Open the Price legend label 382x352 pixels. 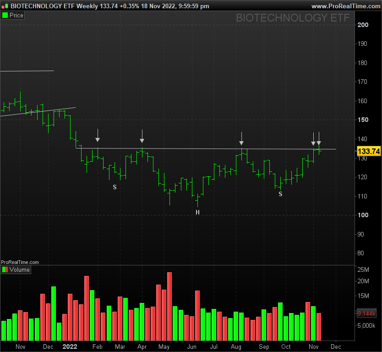pyautogui.click(x=16, y=16)
